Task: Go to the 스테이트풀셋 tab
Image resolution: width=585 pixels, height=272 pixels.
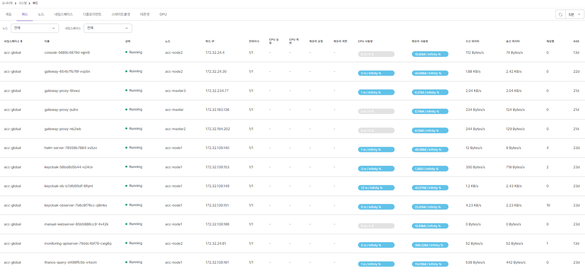Action: [121, 14]
